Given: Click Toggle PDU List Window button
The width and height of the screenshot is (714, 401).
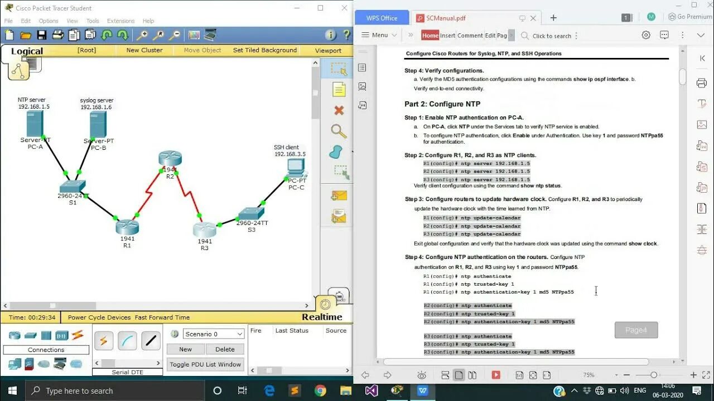Looking at the screenshot, I should [x=205, y=364].
